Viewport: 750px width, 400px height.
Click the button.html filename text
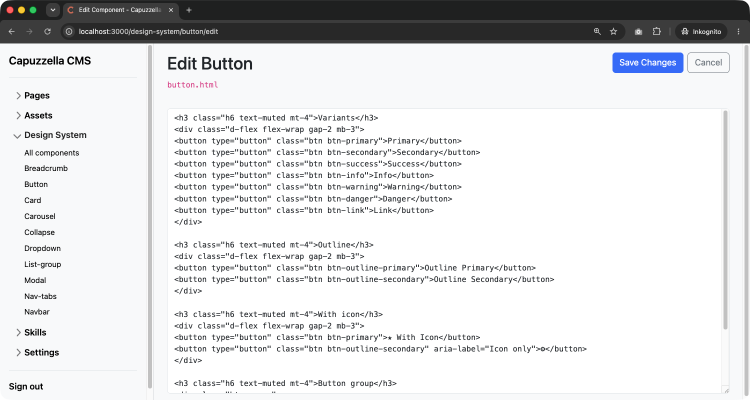192,85
